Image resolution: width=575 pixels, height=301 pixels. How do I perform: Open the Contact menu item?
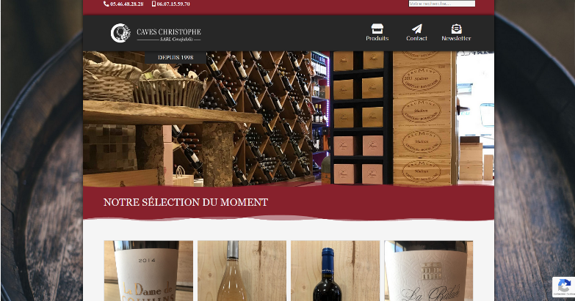click(416, 38)
